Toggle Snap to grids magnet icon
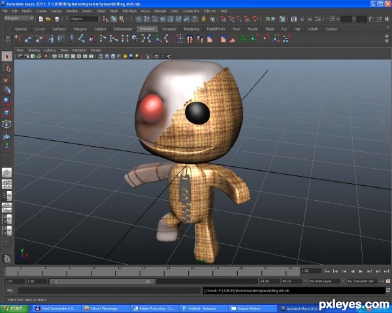The width and height of the screenshot is (392, 313). click(223, 19)
